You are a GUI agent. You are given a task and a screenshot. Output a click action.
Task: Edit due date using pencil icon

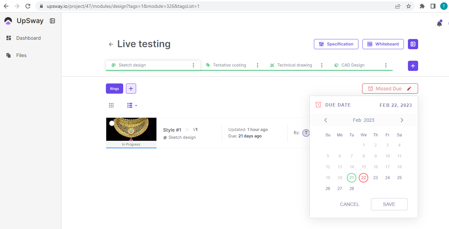pyautogui.click(x=409, y=89)
